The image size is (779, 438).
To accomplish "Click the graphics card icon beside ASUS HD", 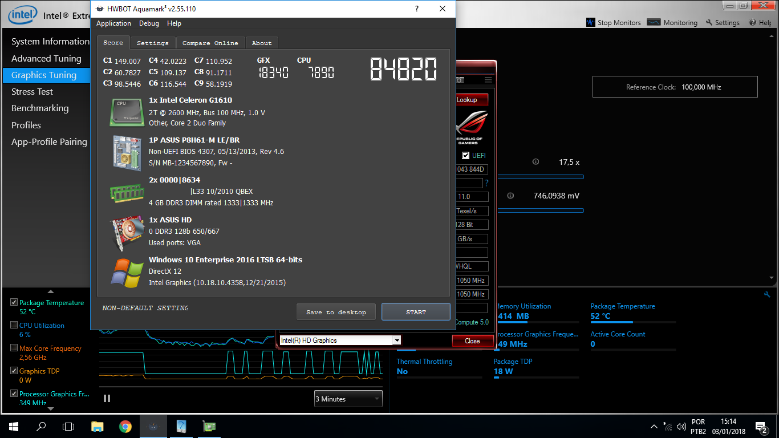I will [x=127, y=233].
